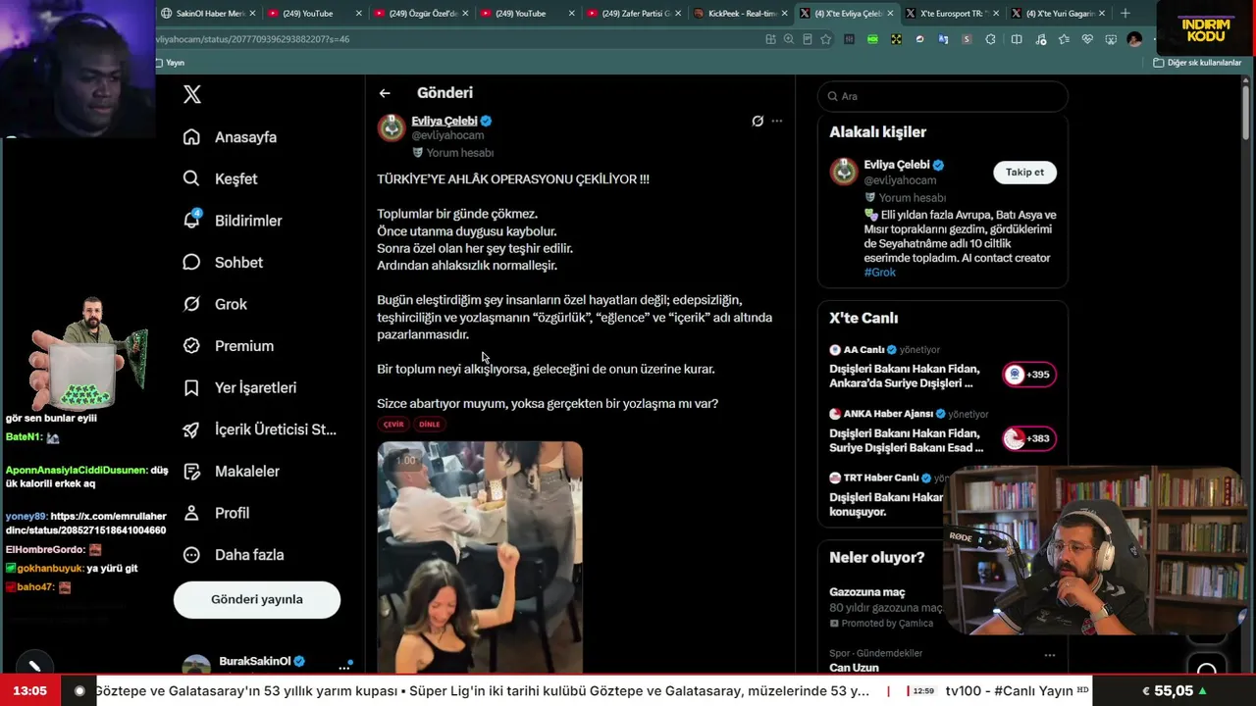1256x706 pixels.
Task: Open Sohbet messages
Action: [223, 262]
